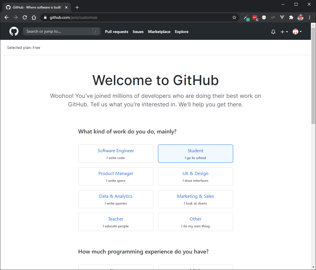Click the green pencil extension icon
This screenshot has width=316, height=270.
click(x=246, y=18)
